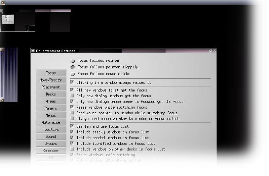Screen dimensions: 269x176
Task: Switch to Areas settings
Action: coord(51,101)
